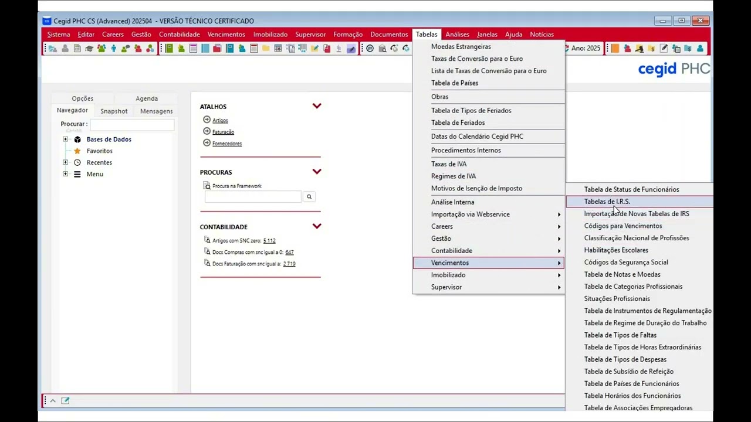Click the Procurar input field in Navegador
Screen dimensions: 751x422
[132, 124]
